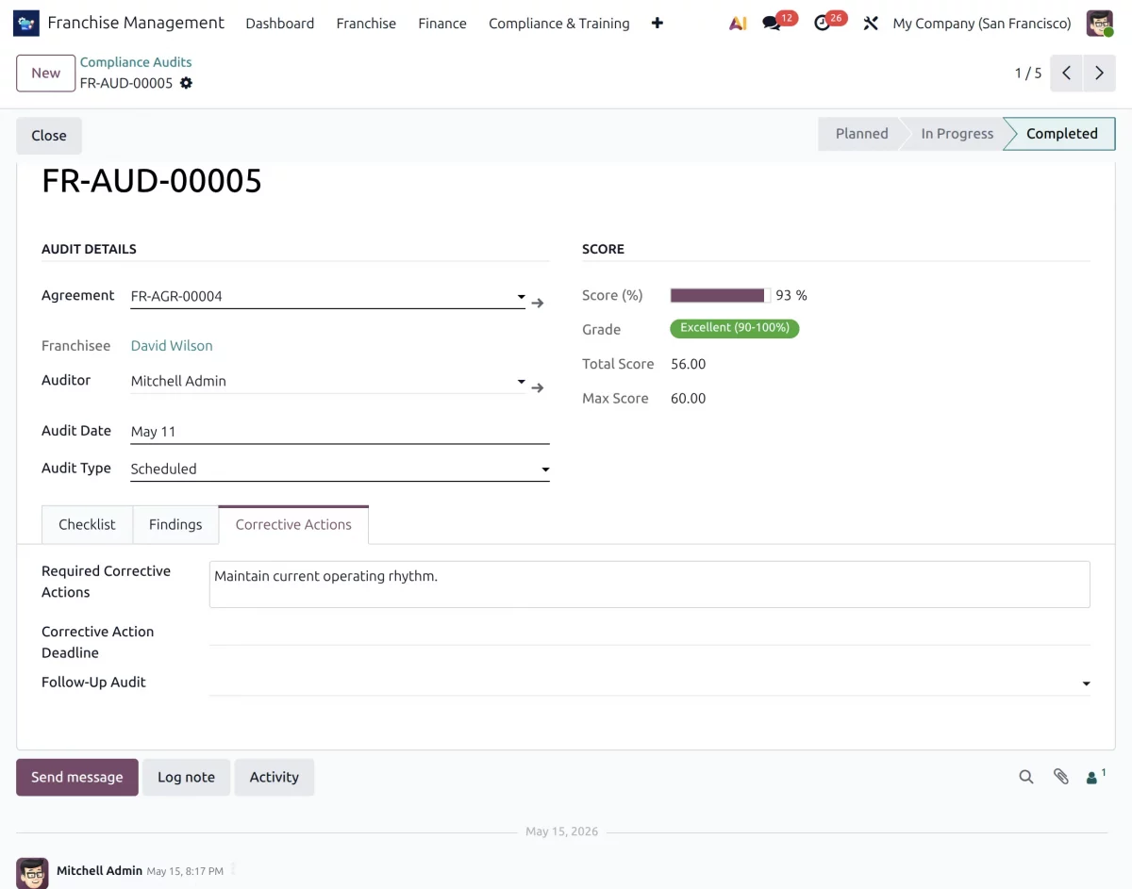Switch to the Findings tab

175,524
